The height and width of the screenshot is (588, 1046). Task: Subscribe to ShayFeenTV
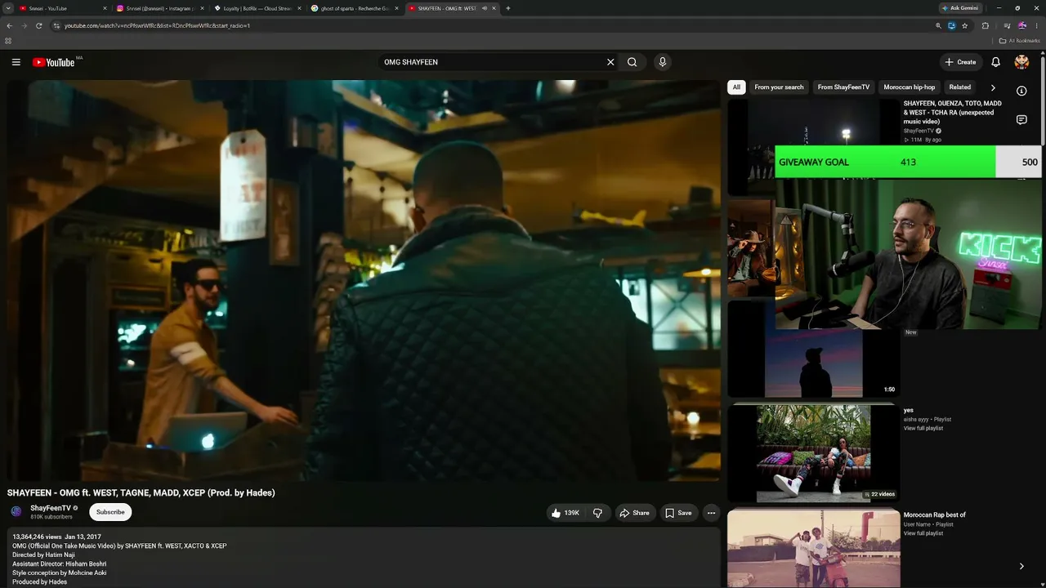[x=110, y=512]
